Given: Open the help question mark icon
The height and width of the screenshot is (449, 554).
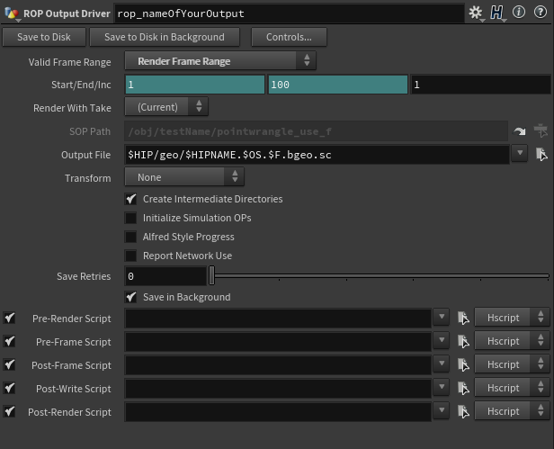Looking at the screenshot, I should click(x=541, y=13).
